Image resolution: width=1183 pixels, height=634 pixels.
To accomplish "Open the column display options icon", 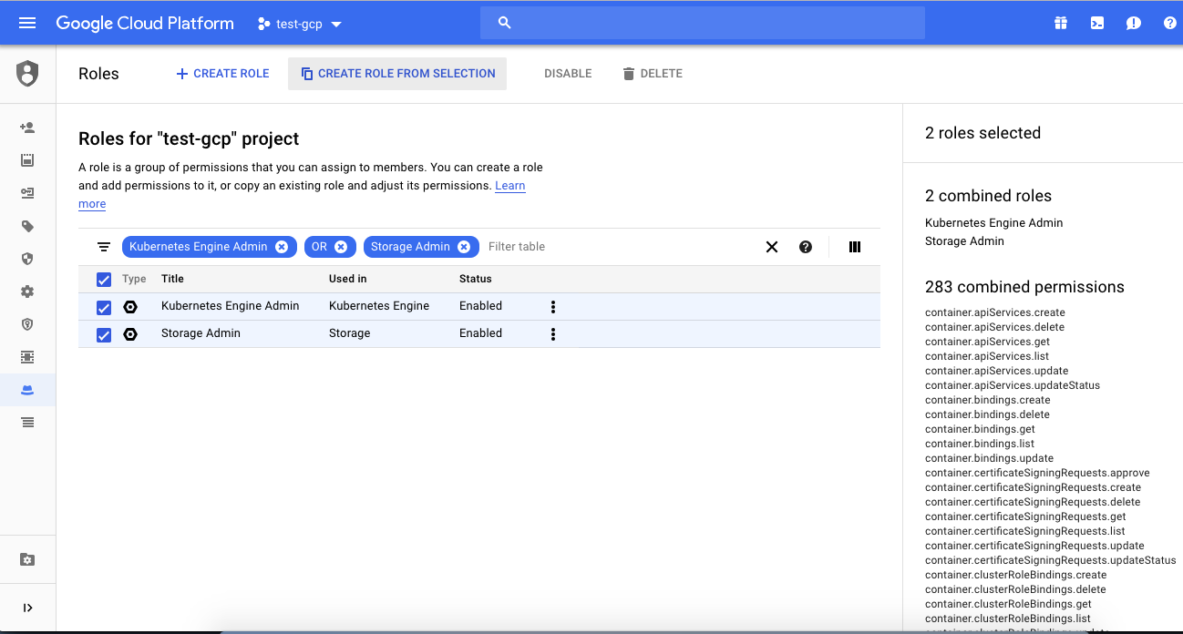I will [855, 247].
